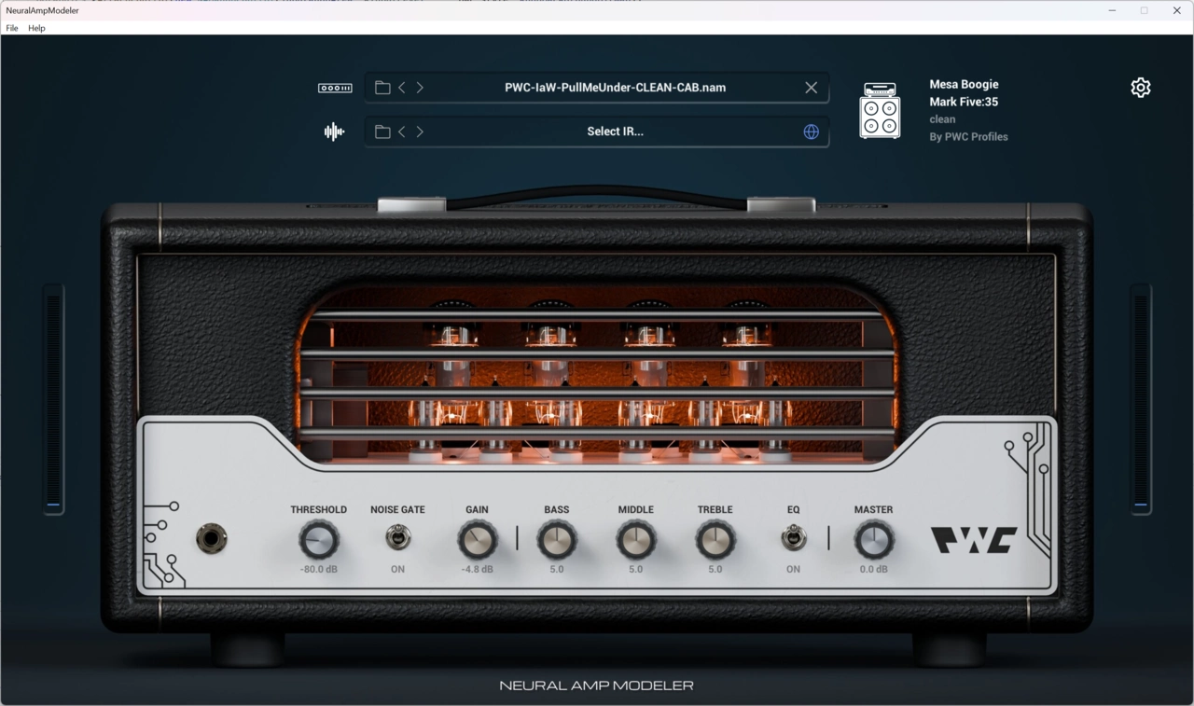
Task: Click the PWC logo on faceplate
Action: click(x=974, y=540)
